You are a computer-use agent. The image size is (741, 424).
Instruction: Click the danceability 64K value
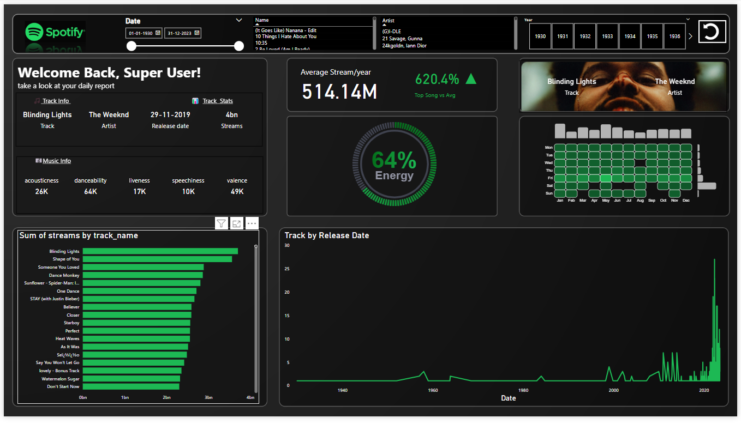pos(91,191)
